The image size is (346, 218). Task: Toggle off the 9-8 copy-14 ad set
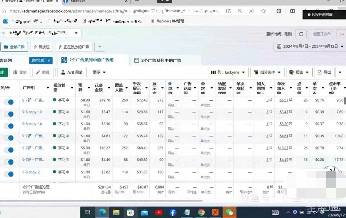(9, 126)
